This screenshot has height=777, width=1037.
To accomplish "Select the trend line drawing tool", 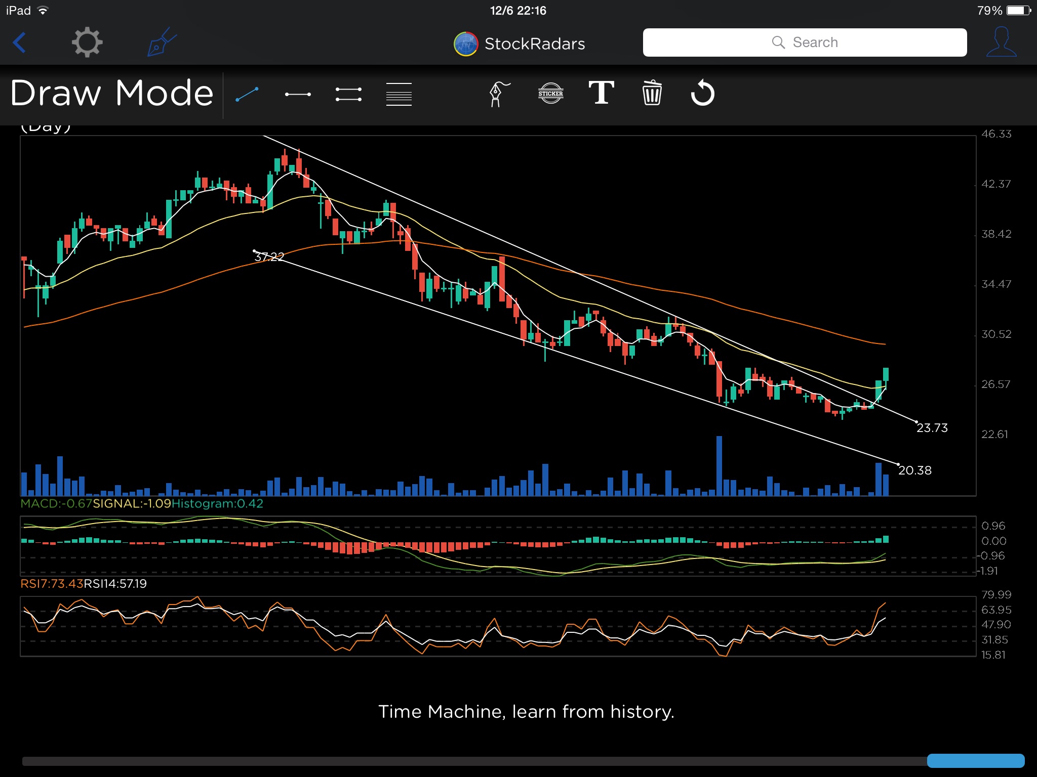I will tap(247, 94).
